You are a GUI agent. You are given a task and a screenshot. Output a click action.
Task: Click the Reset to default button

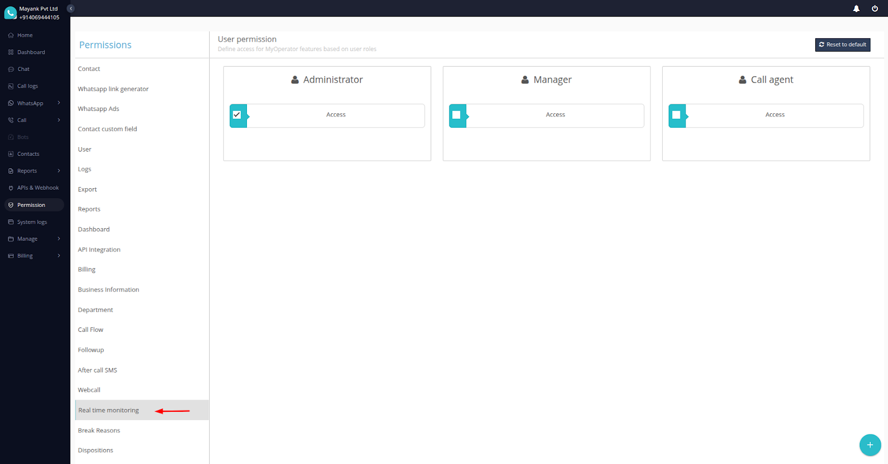pos(842,44)
